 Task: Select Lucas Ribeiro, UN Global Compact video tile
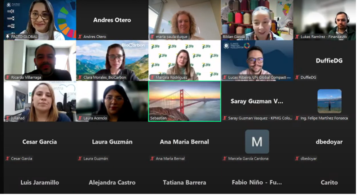[257, 61]
